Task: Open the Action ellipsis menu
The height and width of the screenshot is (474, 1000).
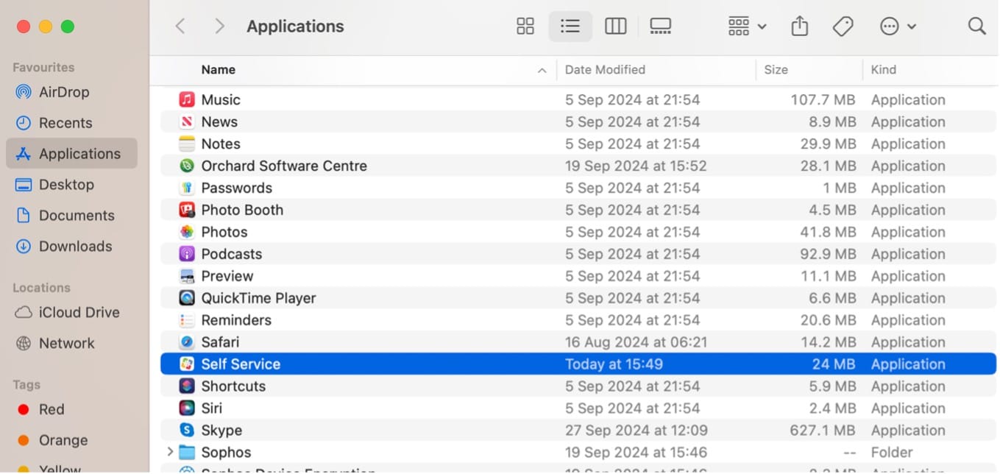Action: point(897,26)
